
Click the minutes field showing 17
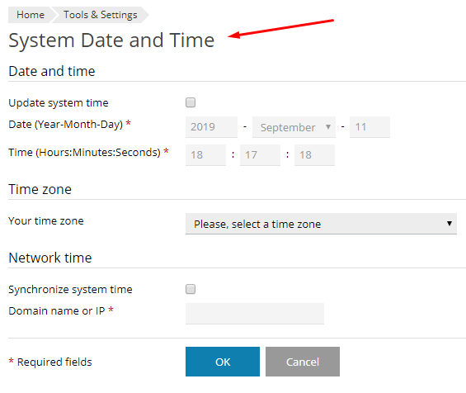pos(260,155)
